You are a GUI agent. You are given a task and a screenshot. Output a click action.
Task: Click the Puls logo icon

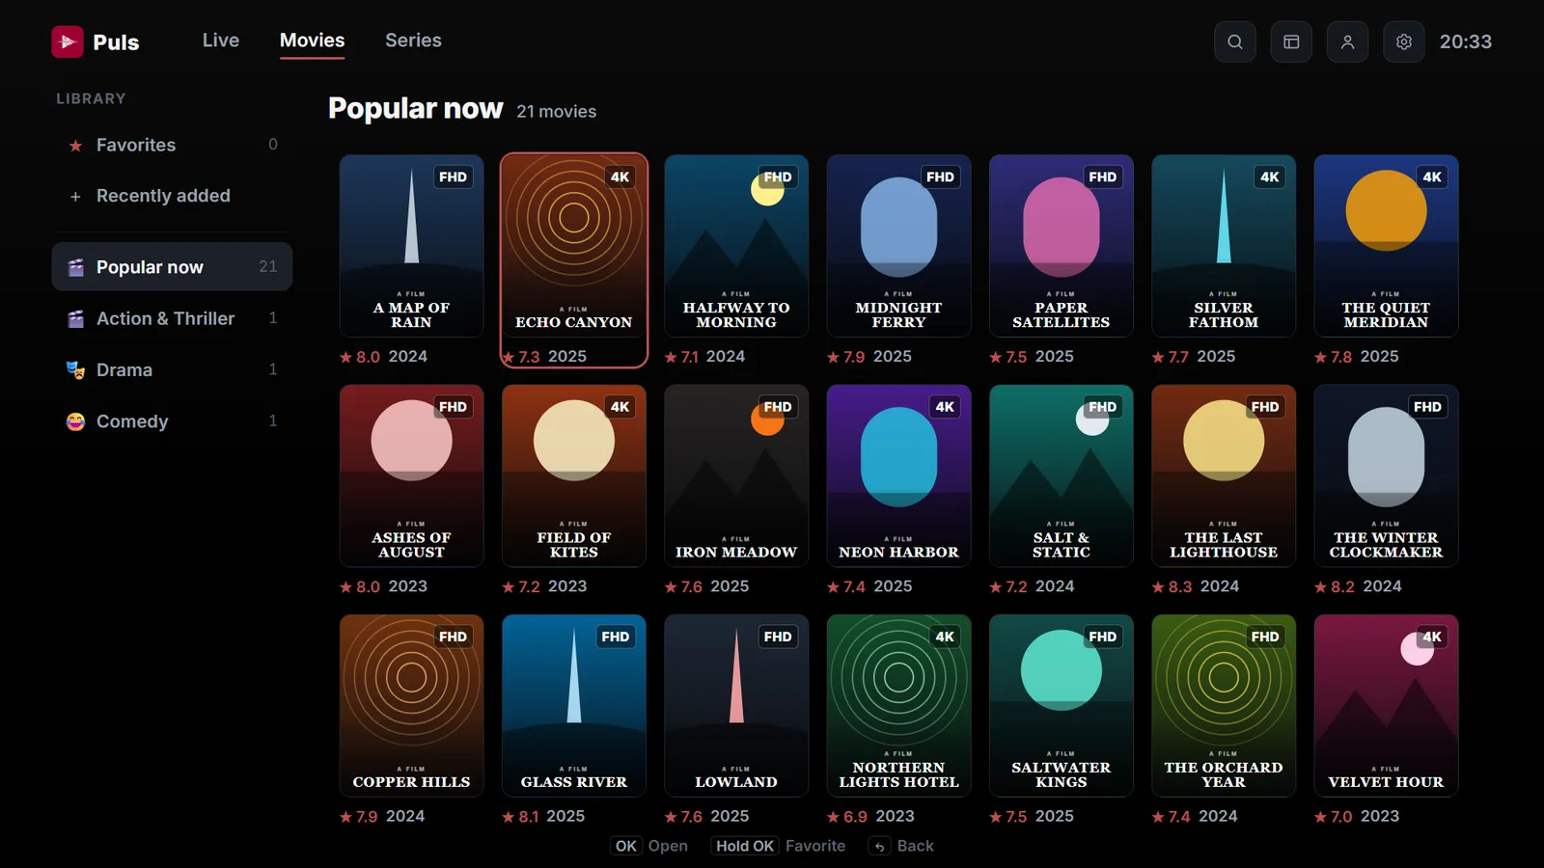point(68,41)
